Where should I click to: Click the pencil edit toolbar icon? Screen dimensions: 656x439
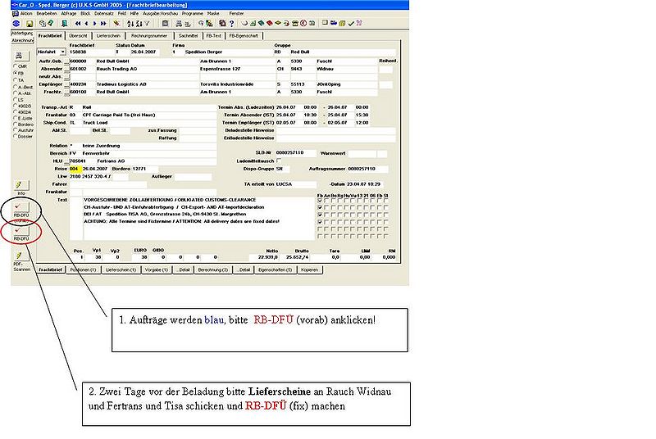(116, 24)
